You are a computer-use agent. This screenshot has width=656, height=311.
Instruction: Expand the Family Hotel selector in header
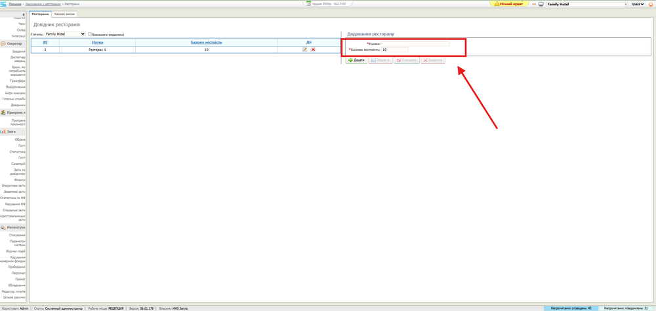click(x=586, y=4)
